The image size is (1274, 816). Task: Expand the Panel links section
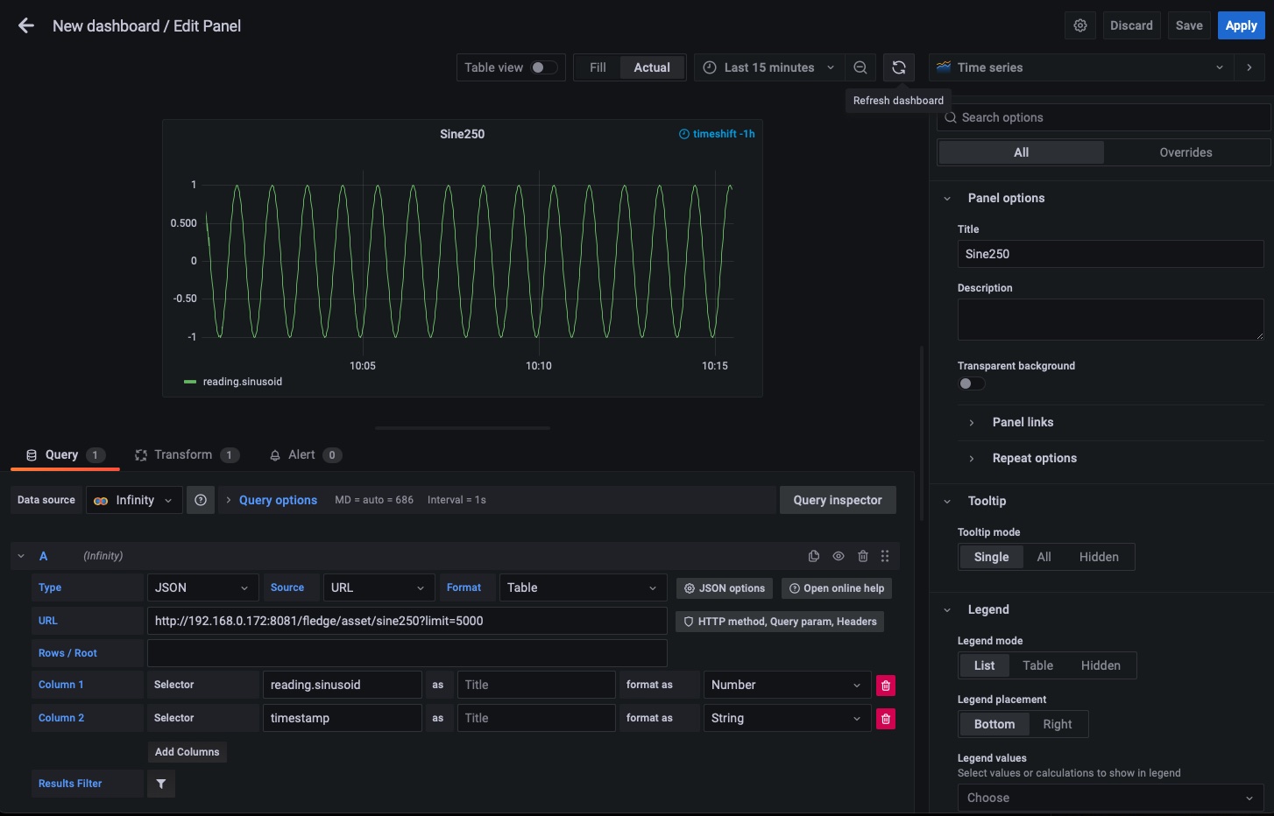coord(1023,422)
